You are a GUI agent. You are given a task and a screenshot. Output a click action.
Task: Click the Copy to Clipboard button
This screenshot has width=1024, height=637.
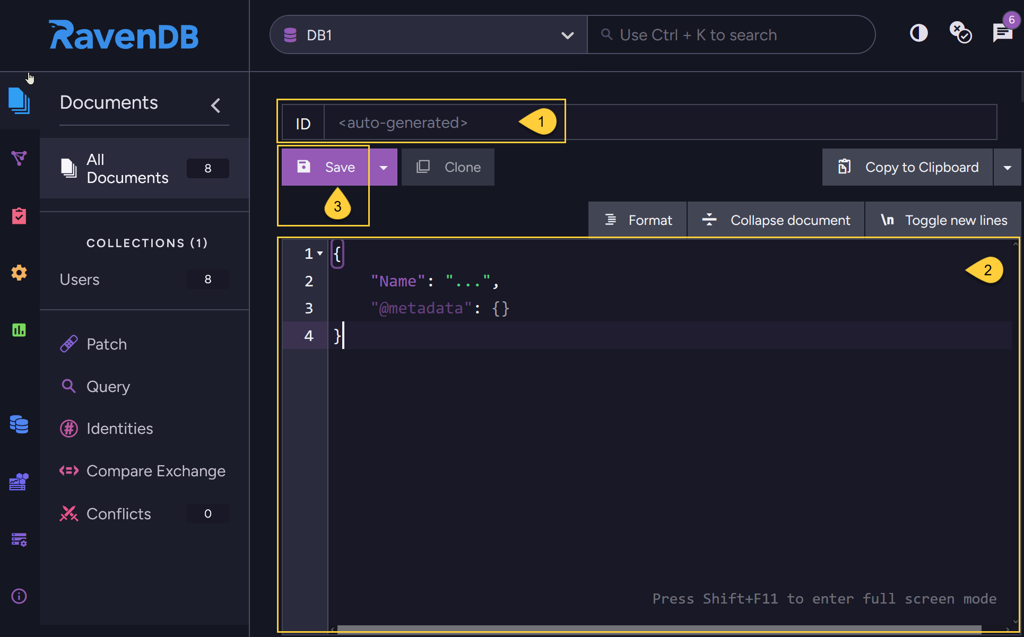(907, 167)
